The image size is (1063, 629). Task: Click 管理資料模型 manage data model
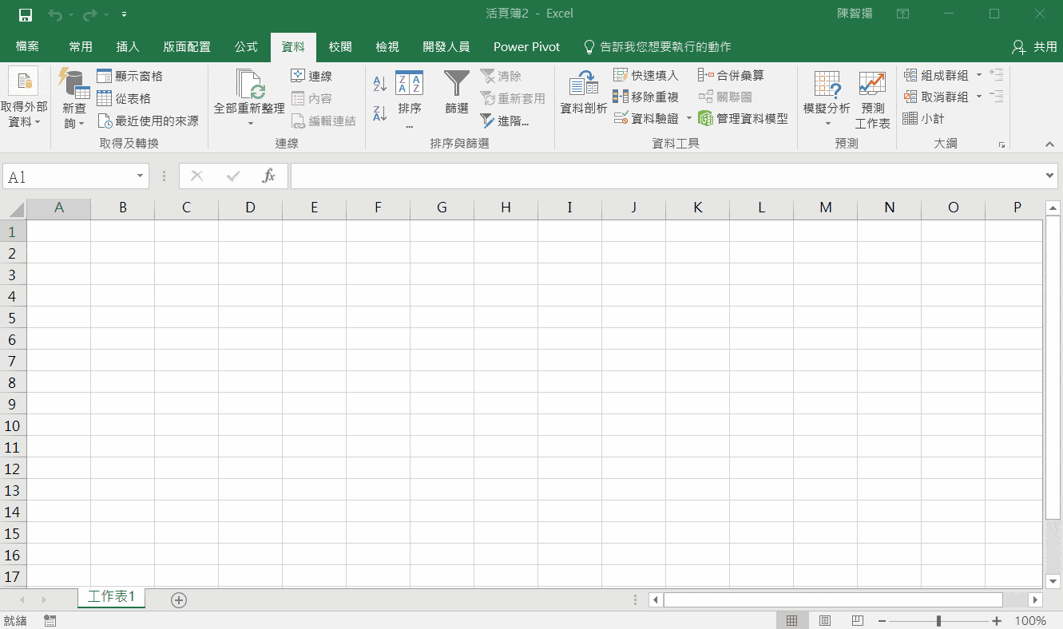tap(743, 118)
